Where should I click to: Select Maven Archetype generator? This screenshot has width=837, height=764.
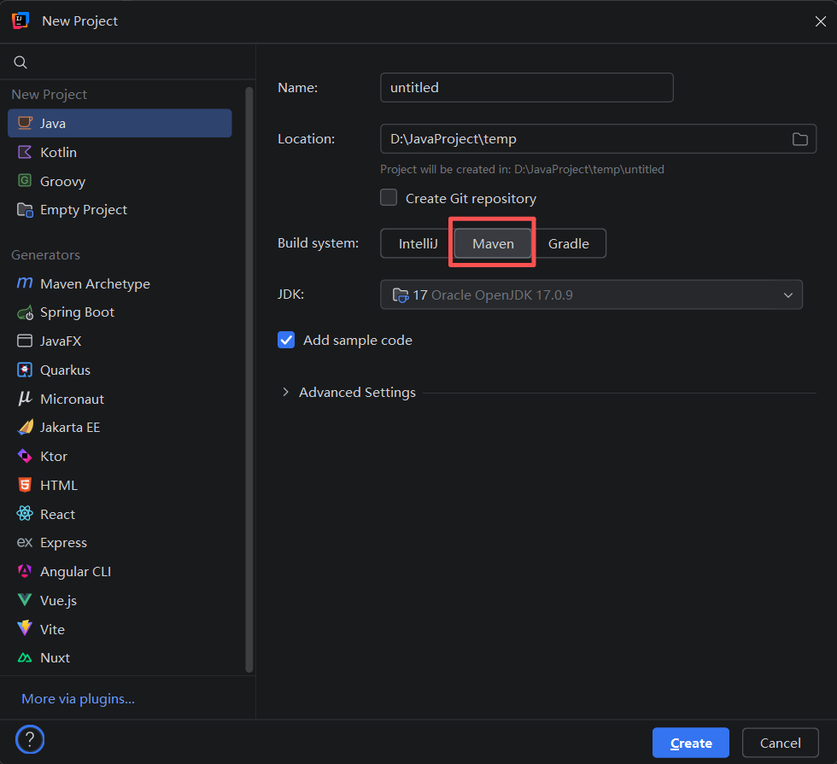120,283
